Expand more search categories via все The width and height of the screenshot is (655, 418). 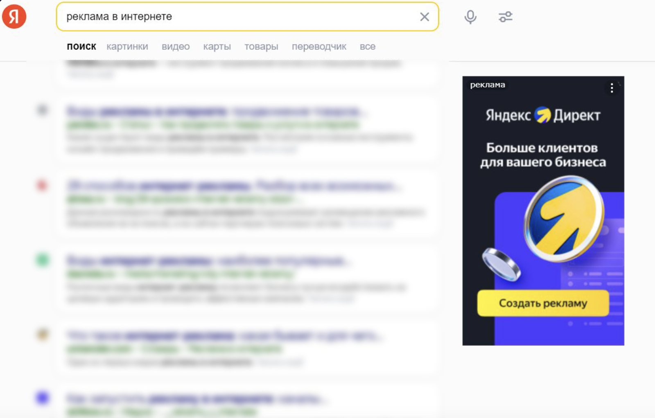(367, 46)
